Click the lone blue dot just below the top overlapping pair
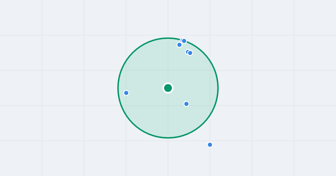 point(179,45)
